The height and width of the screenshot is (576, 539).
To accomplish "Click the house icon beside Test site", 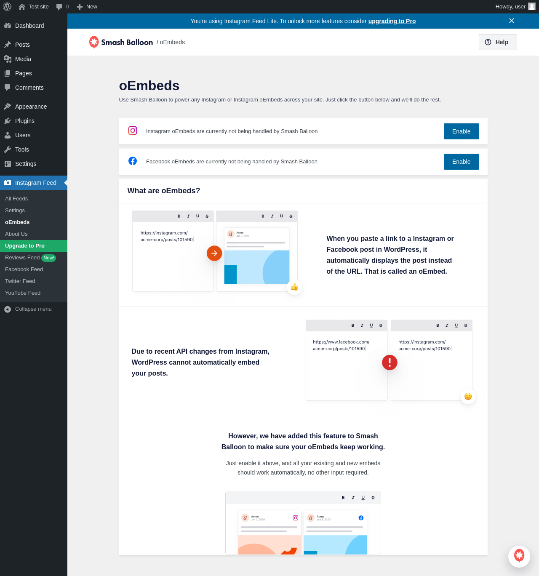I will 22,7.
